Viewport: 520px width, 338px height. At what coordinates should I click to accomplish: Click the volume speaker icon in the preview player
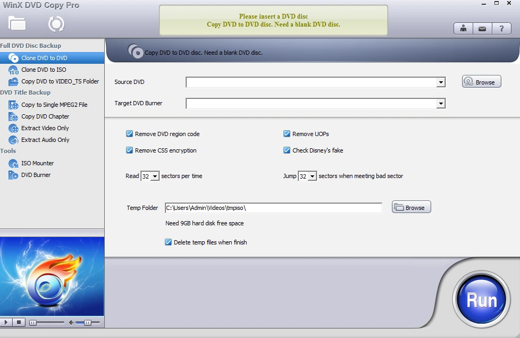[71, 323]
